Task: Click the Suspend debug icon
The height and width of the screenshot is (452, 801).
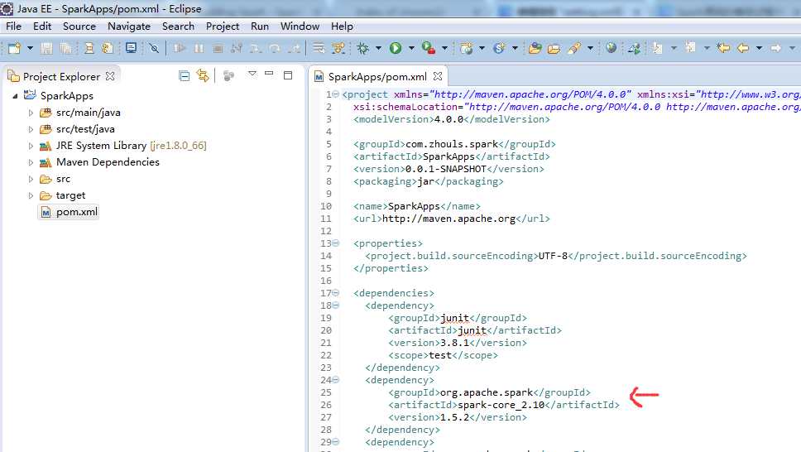Action: [x=199, y=48]
